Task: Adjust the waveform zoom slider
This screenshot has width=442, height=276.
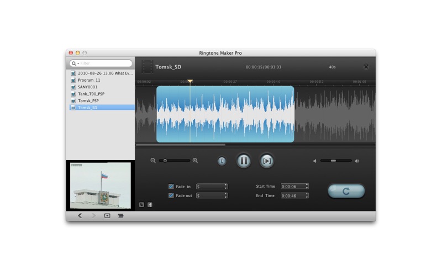Action: 165,161
